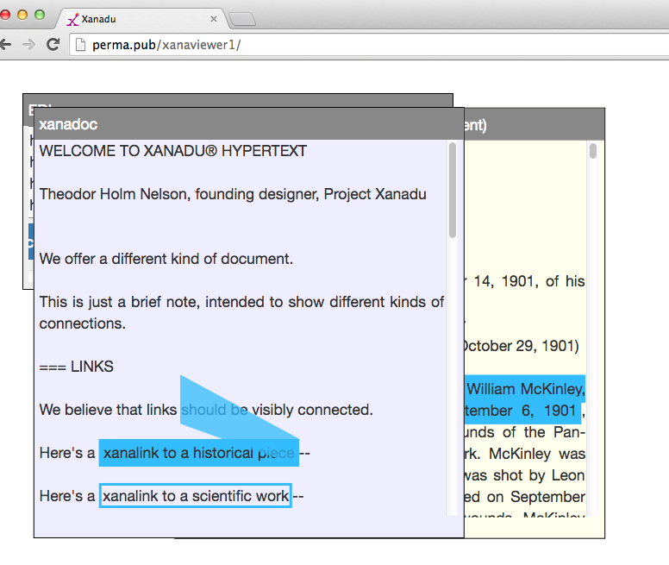669x565 pixels.
Task: Click the back window's gray title bar
Action: coord(238,101)
